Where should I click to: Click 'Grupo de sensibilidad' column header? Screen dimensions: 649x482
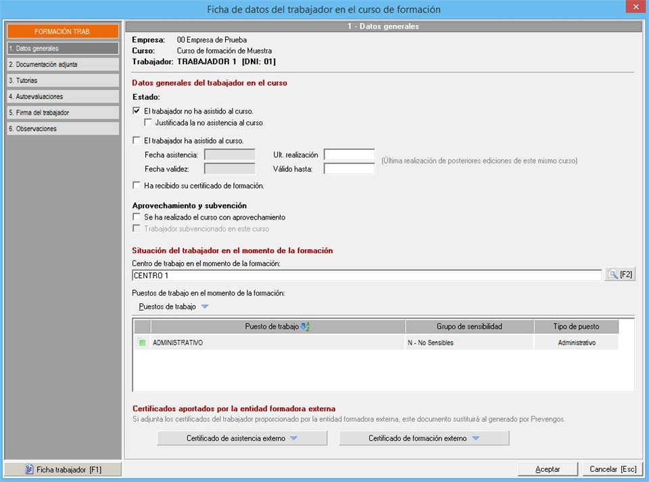469,327
